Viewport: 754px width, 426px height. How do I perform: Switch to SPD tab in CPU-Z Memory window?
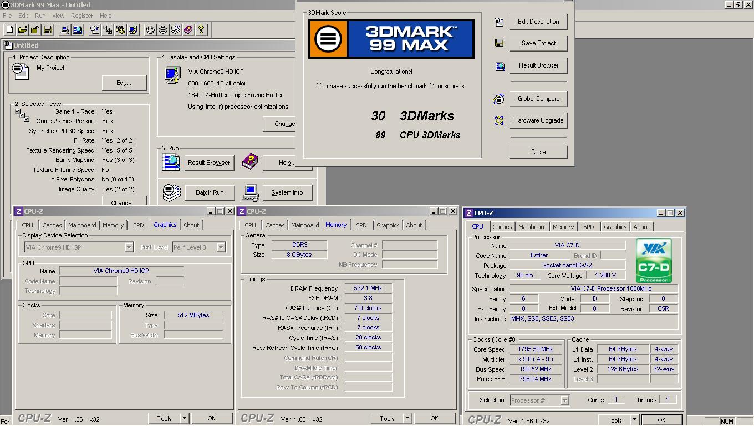click(361, 225)
